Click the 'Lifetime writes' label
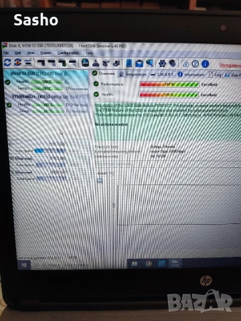The width and height of the screenshot is (241, 321). tap(106, 156)
